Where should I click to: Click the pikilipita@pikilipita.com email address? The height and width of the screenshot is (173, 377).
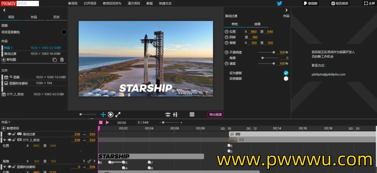(329, 74)
